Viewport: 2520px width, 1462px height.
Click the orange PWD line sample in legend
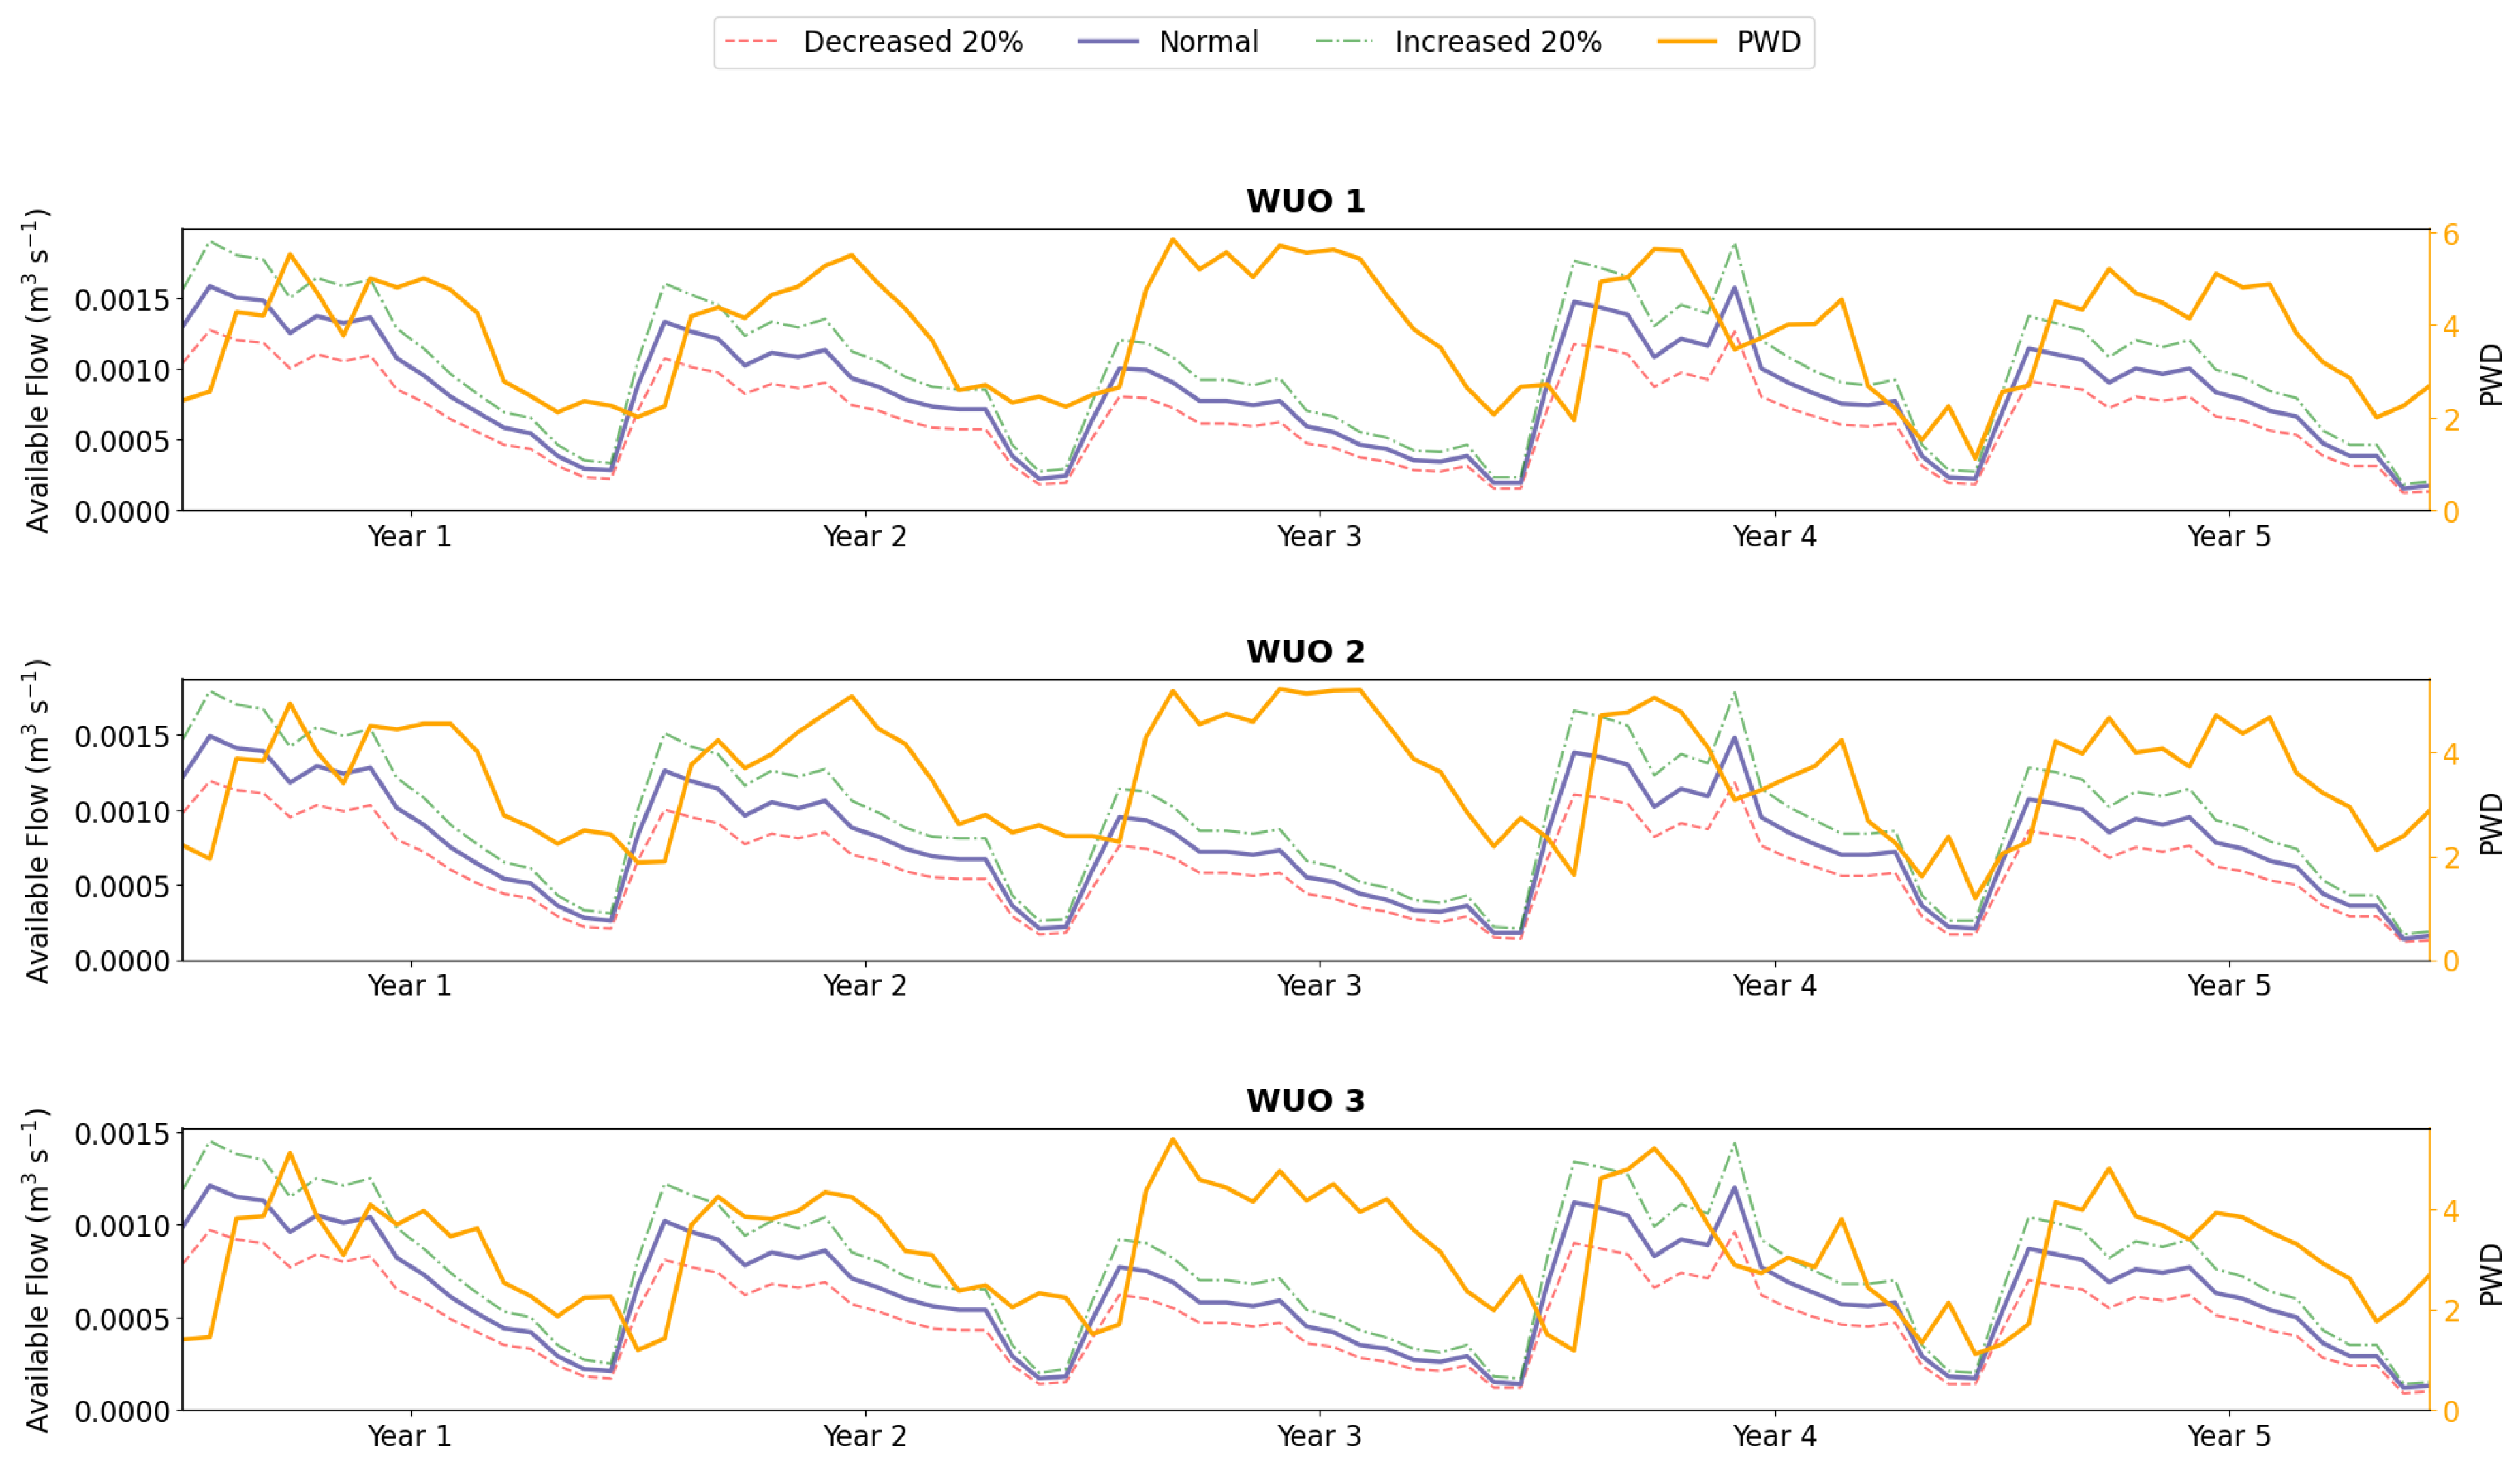[x=1687, y=42]
